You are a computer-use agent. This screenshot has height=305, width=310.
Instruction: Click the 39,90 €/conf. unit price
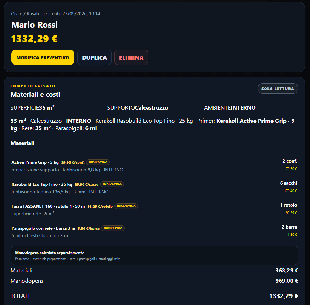click(73, 162)
